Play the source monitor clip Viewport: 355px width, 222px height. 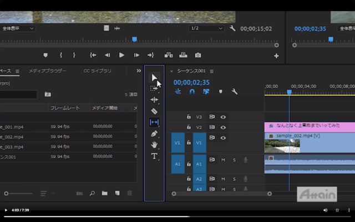tap(121, 55)
